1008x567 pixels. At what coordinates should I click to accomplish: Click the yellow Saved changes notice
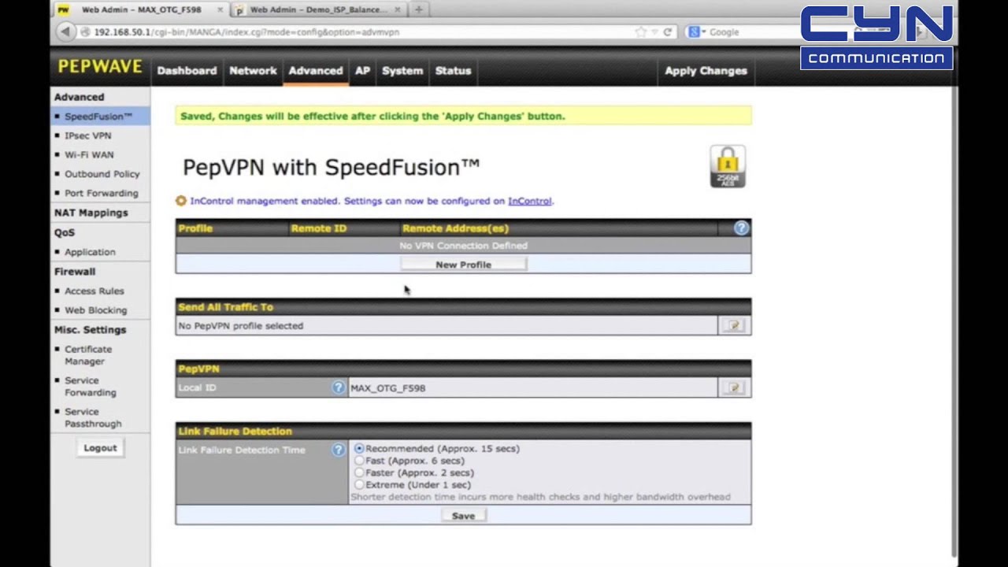[463, 116]
